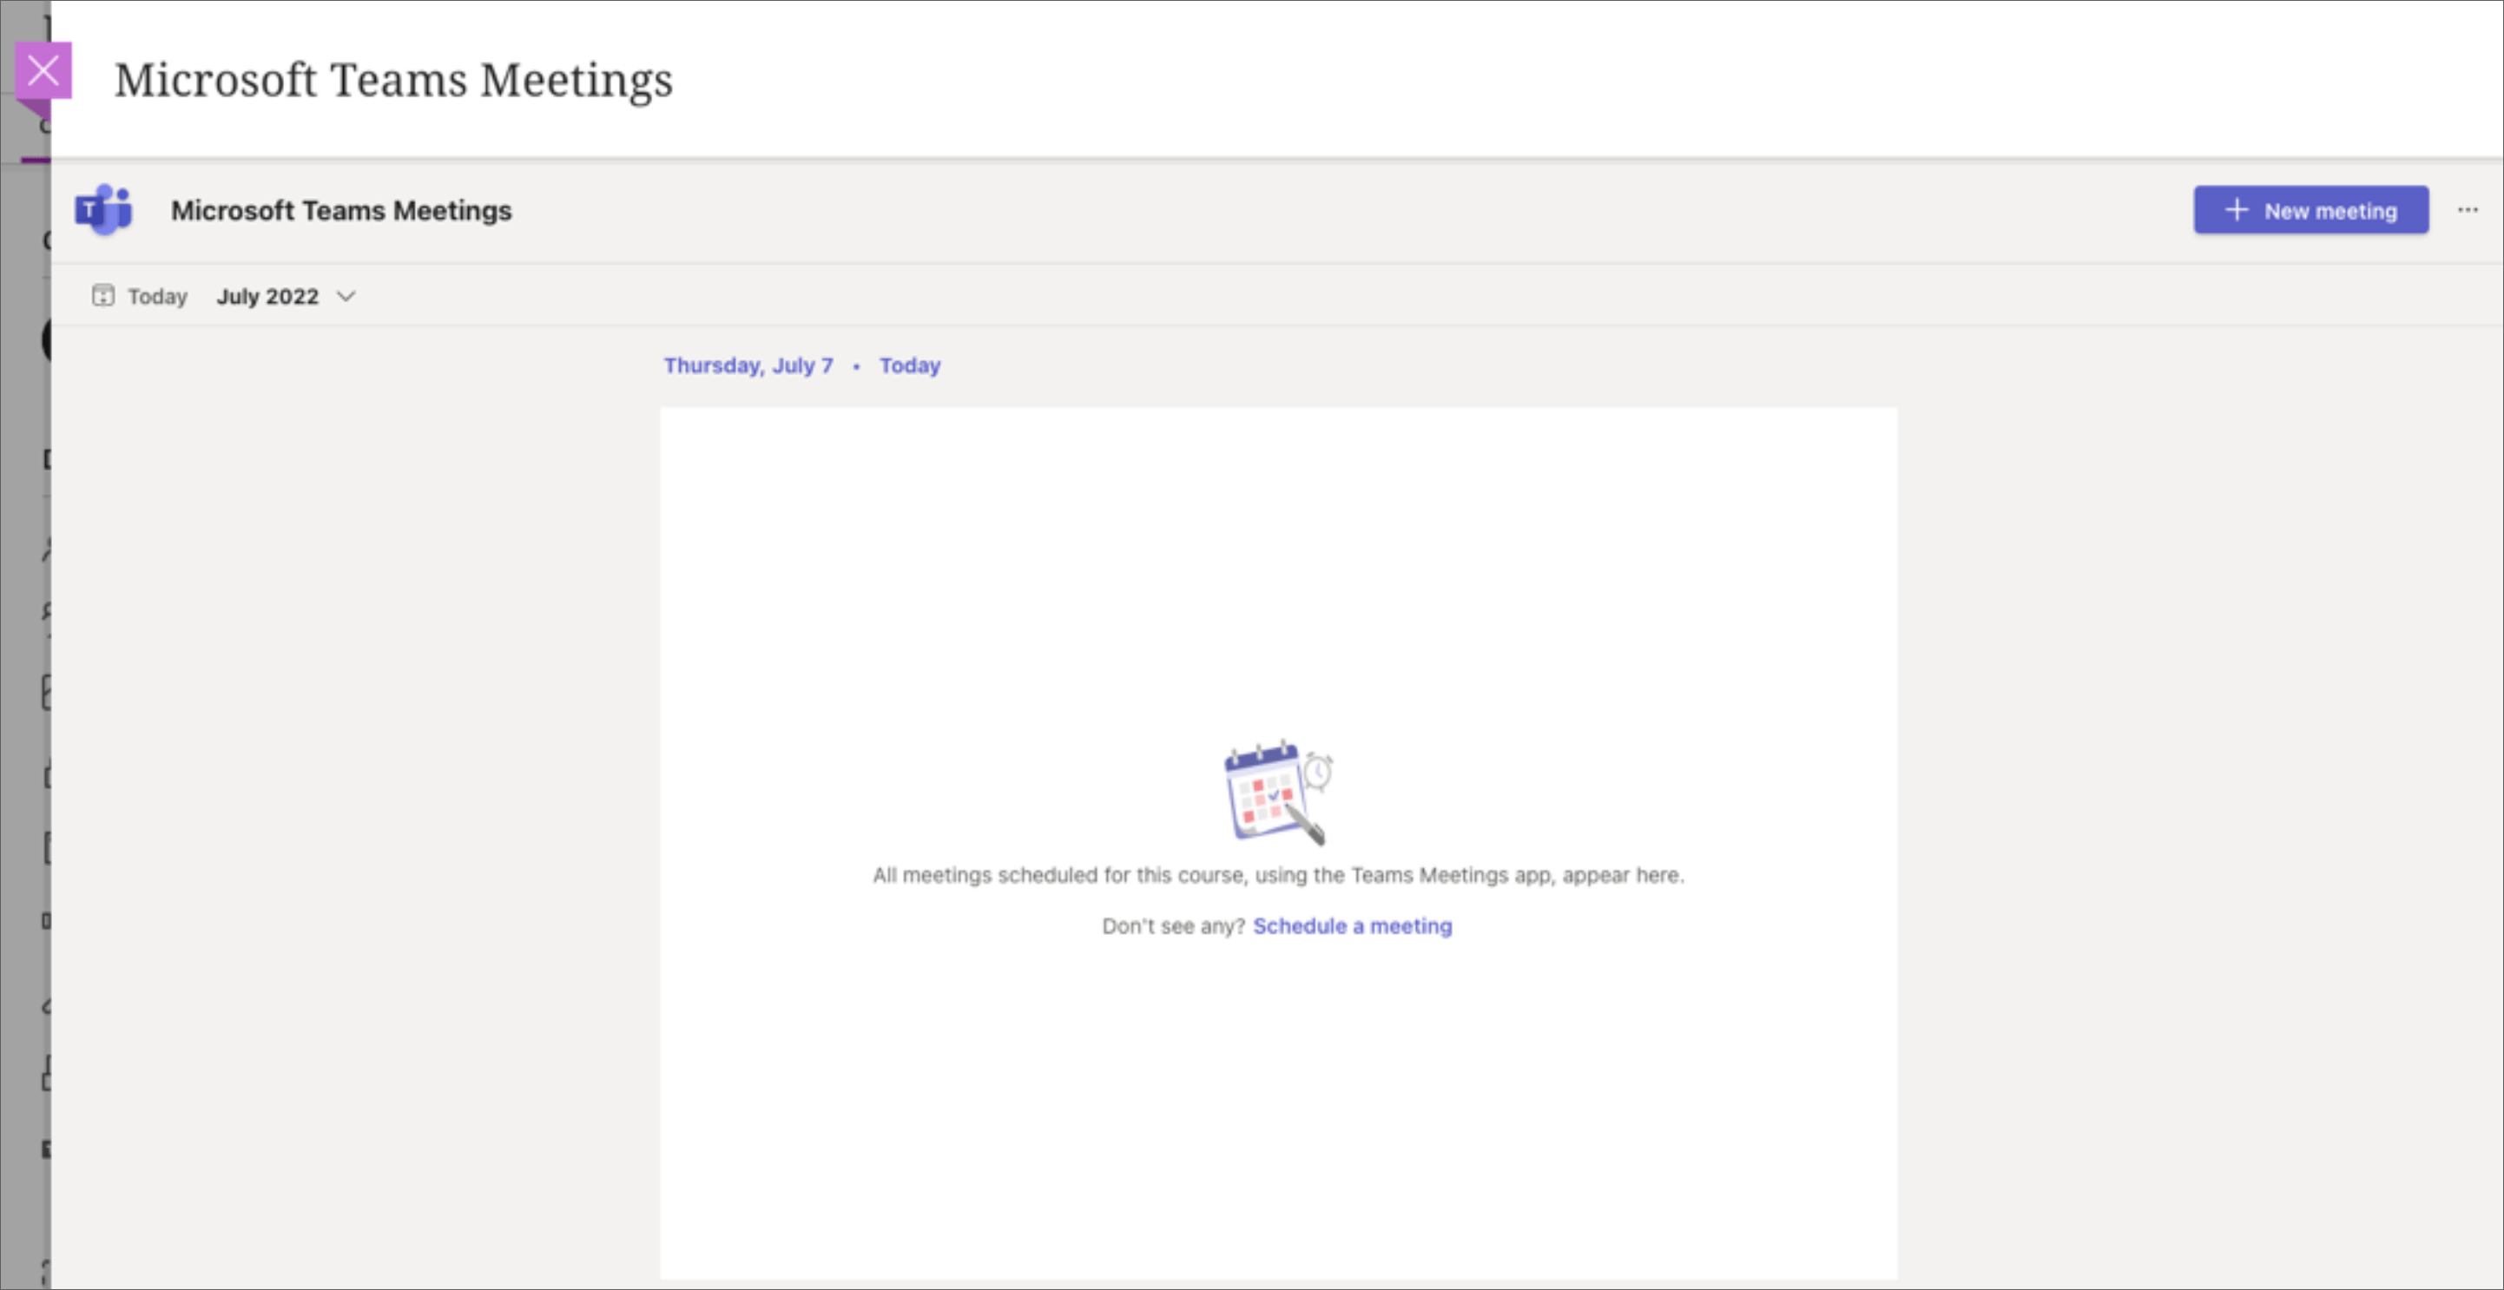The image size is (2504, 1290).
Task: Click the calendar with alarm clock illustration
Action: (x=1277, y=790)
